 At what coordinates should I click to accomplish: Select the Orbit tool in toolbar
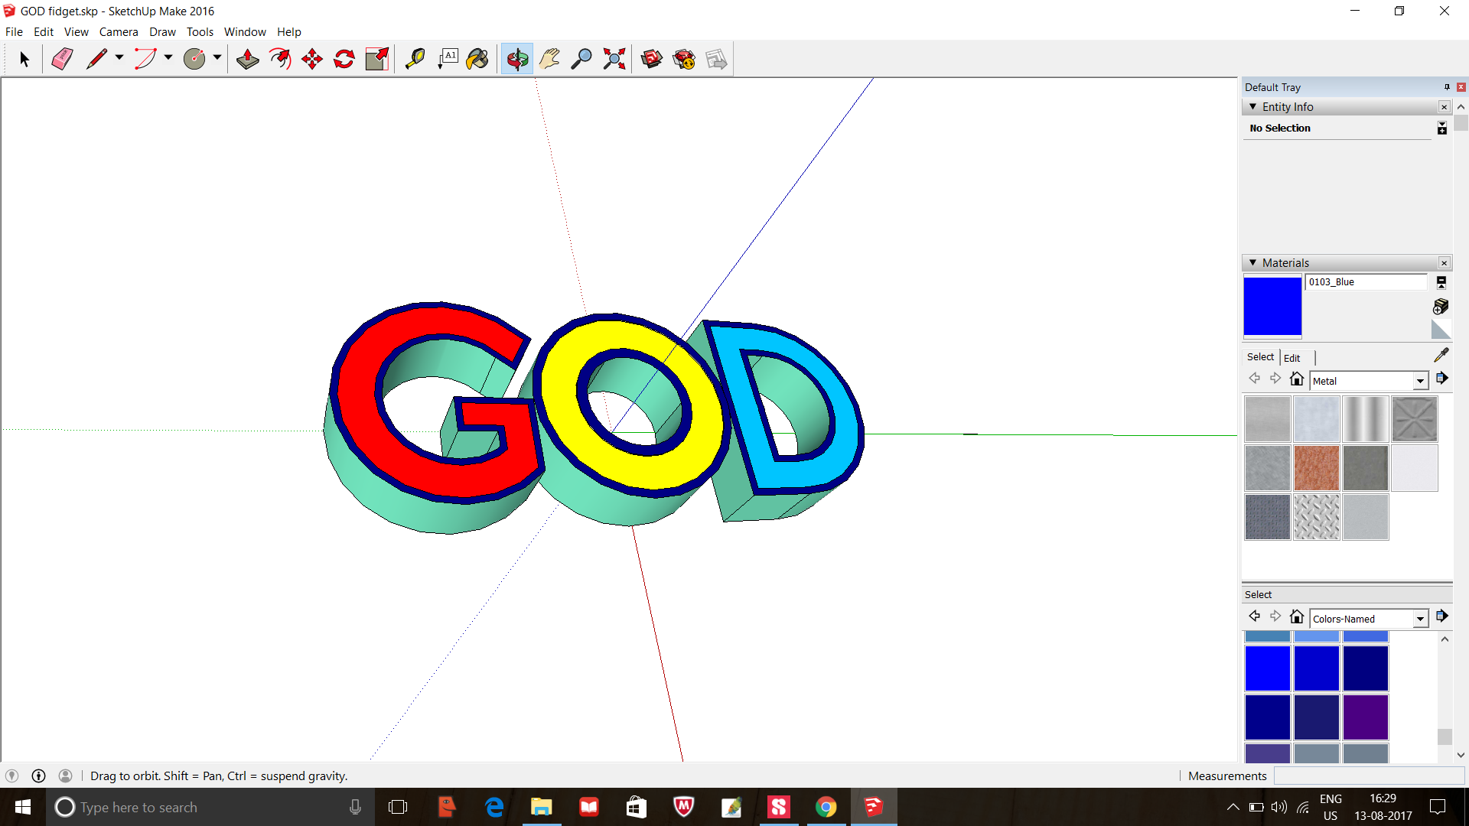pyautogui.click(x=516, y=58)
